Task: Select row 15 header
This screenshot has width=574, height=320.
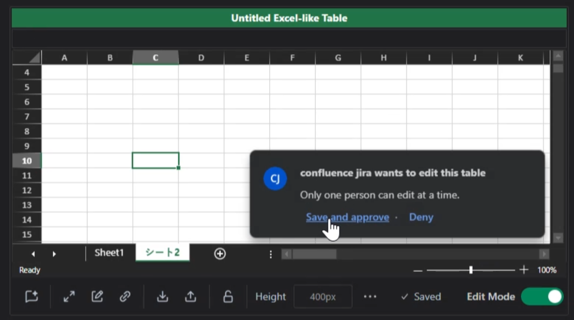Action: [x=27, y=234]
